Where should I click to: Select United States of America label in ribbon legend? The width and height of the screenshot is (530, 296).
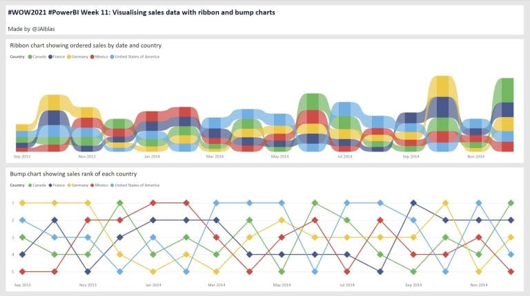pos(139,56)
